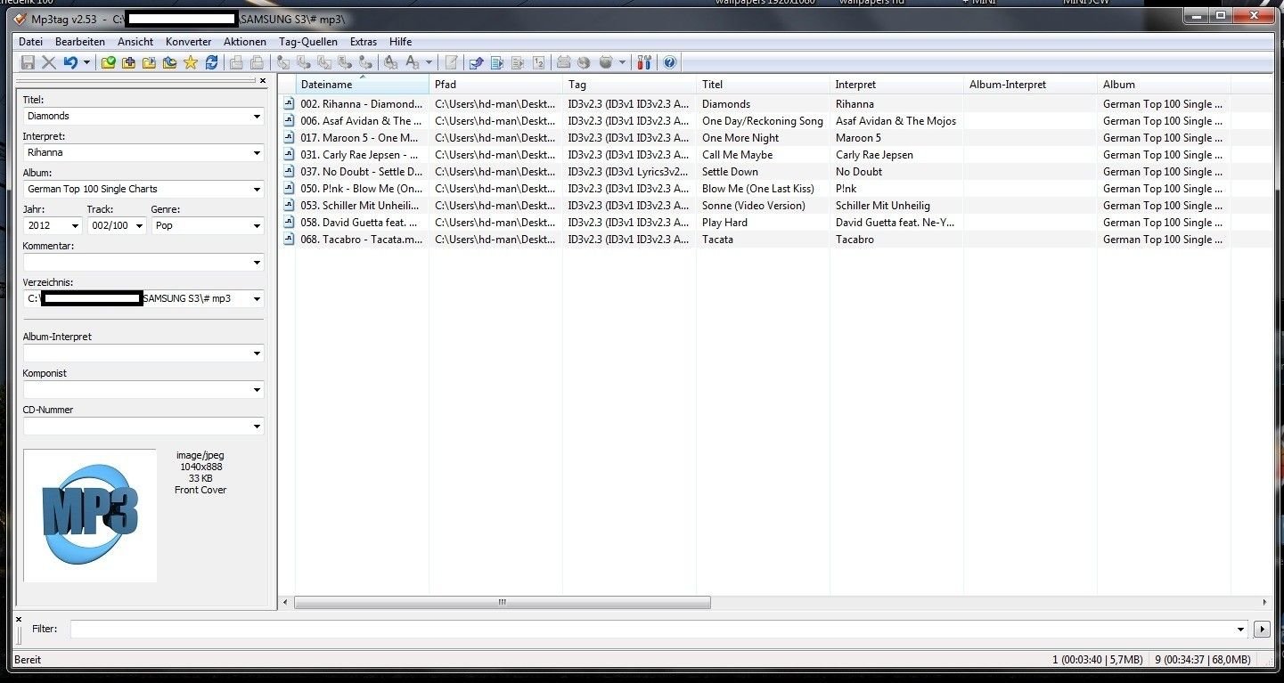The height and width of the screenshot is (683, 1284).
Task: Open the Hilfe menu
Action: point(401,42)
